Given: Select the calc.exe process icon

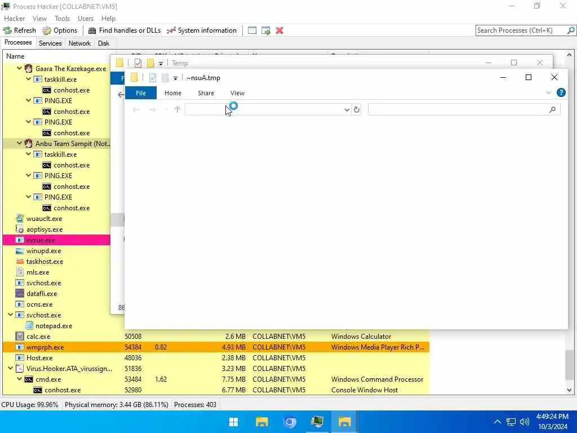Looking at the screenshot, I should (20, 336).
